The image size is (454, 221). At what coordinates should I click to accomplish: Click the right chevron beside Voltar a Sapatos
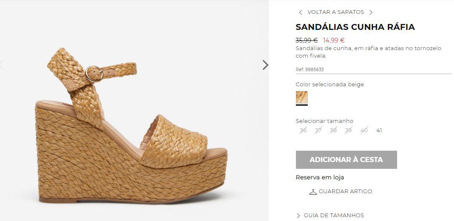pyautogui.click(x=371, y=12)
